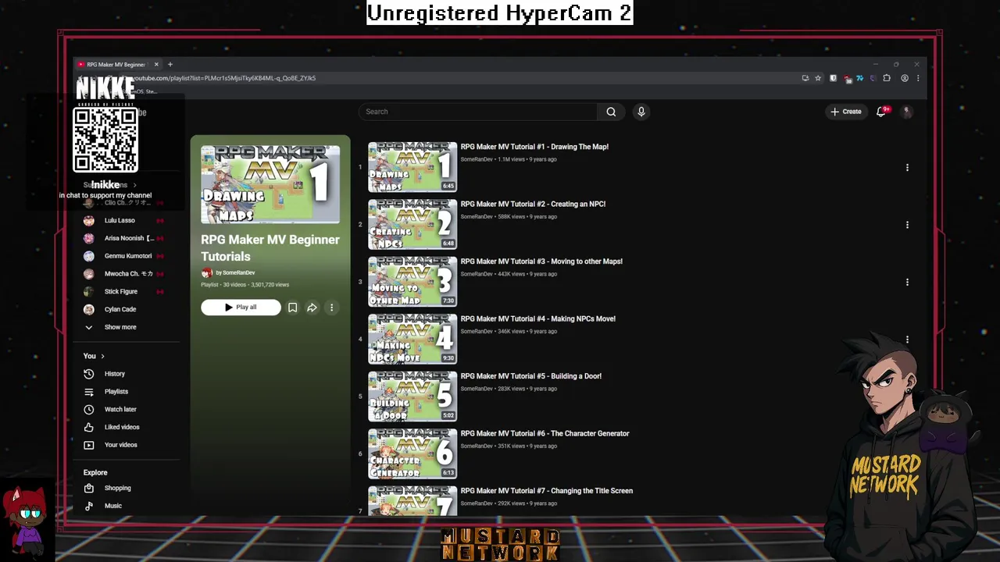Viewport: 1000px width, 562px height.
Task: Click title 'RPG Maker MV Tutorial #5 - Building a Door!'
Action: point(530,376)
